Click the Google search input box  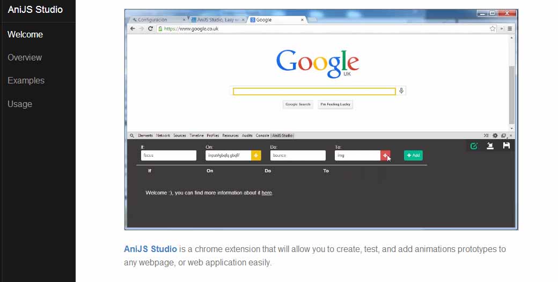(314, 92)
